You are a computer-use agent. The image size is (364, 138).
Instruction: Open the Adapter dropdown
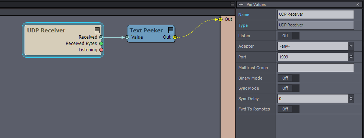coord(351,46)
